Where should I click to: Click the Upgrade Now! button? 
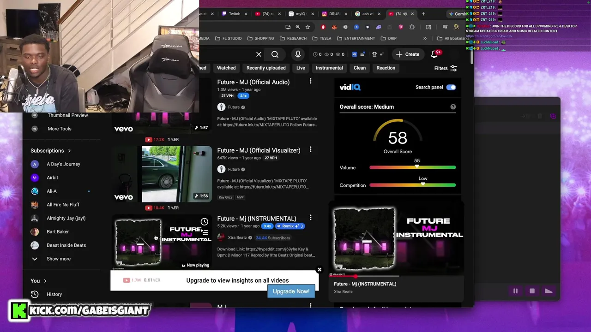pyautogui.click(x=291, y=291)
